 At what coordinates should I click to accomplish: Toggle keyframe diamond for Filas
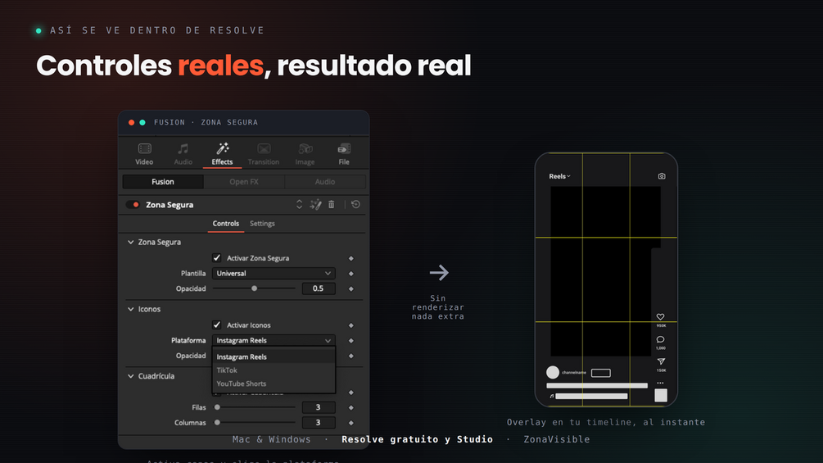[x=351, y=407]
